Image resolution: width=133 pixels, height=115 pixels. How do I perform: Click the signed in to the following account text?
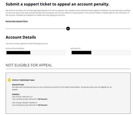coord(27,43)
